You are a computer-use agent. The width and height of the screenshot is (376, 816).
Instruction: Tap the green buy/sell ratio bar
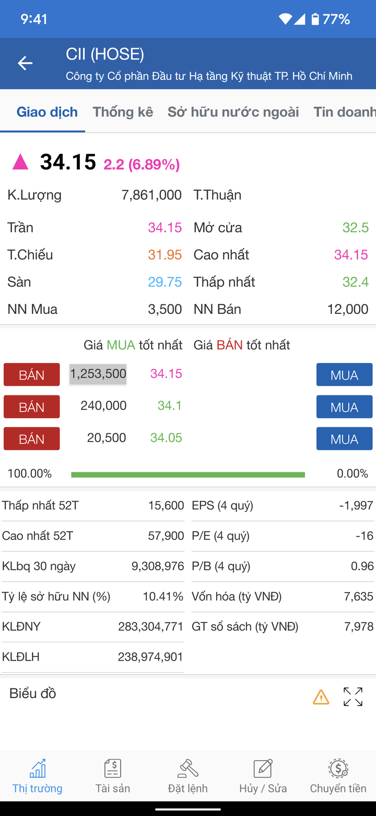point(188,474)
